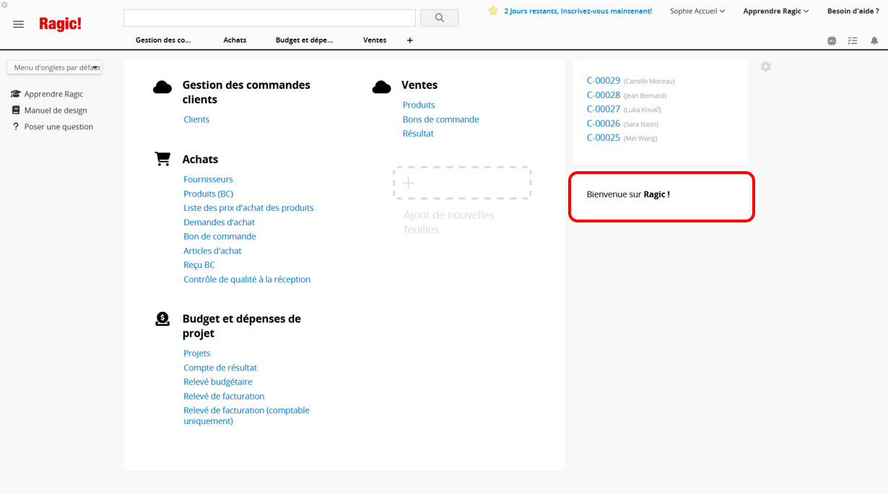Image resolution: width=888 pixels, height=494 pixels.
Task: Click the Ventes section heading
Action: [419, 85]
